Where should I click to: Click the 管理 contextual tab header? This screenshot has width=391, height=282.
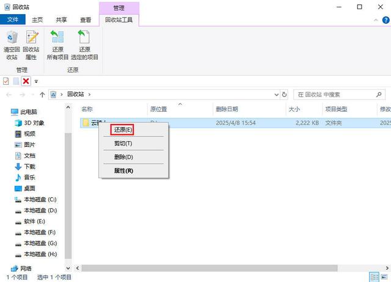tap(119, 8)
